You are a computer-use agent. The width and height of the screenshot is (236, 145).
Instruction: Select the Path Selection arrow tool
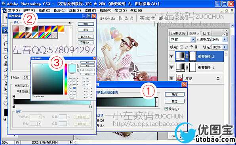(x=6, y=90)
